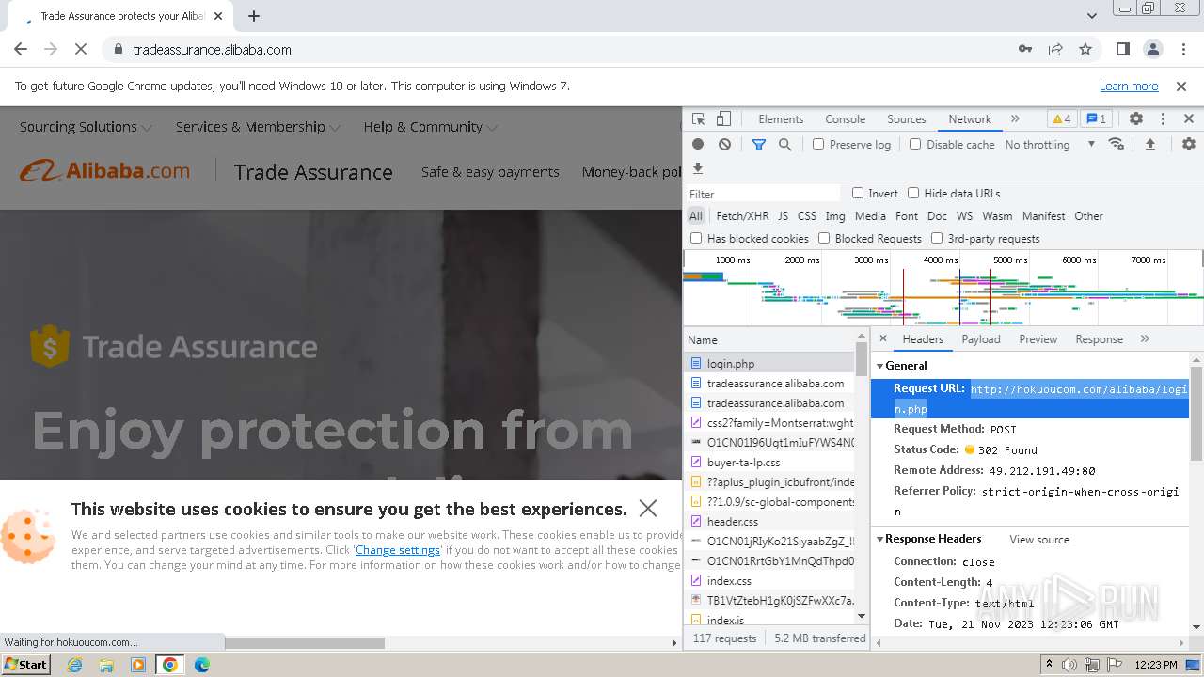Show more DevTools panels chevron
Image resolution: width=1204 pixels, height=677 pixels.
[1015, 119]
